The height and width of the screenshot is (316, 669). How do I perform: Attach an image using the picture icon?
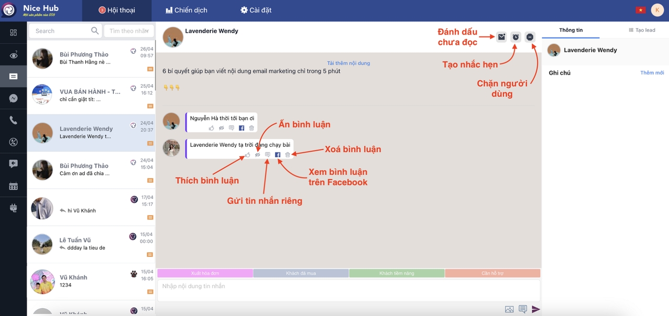point(509,309)
